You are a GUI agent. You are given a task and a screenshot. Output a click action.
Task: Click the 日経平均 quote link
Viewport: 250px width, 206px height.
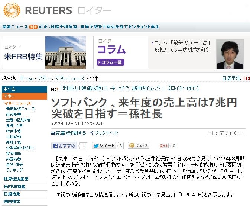pos(231,78)
